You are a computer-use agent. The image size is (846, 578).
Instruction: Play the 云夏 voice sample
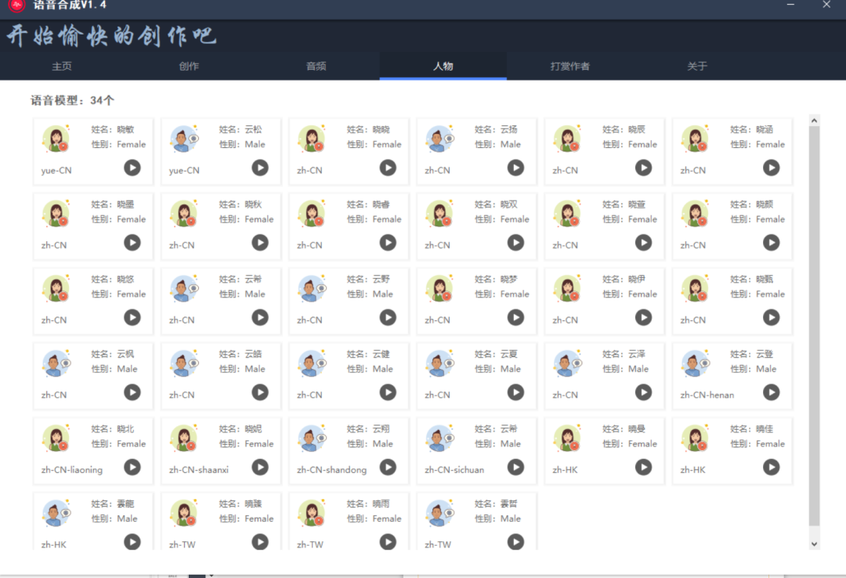tap(515, 392)
